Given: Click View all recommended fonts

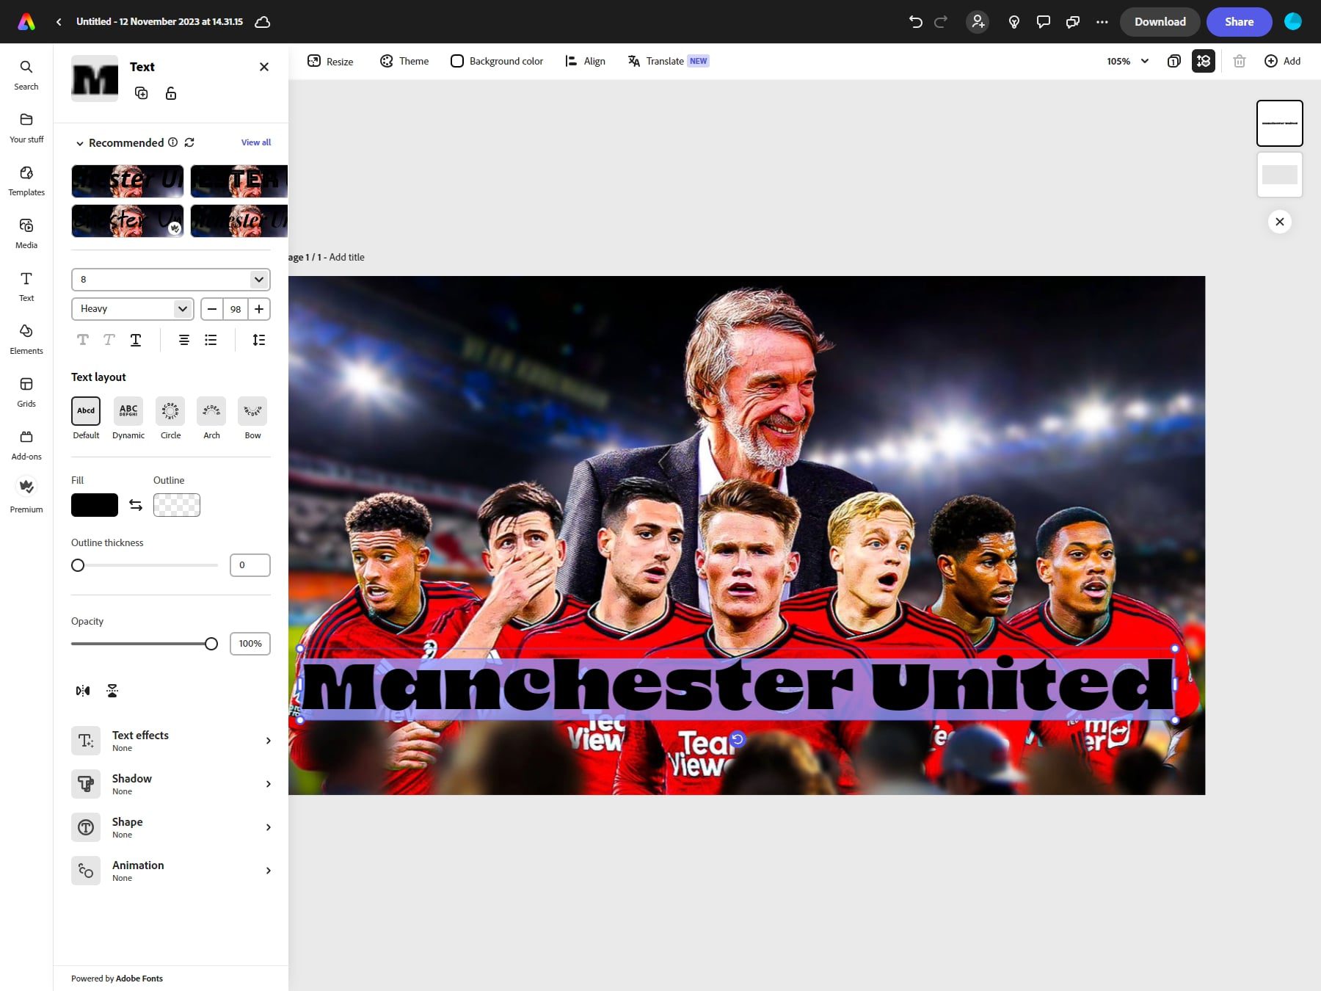Looking at the screenshot, I should point(255,142).
